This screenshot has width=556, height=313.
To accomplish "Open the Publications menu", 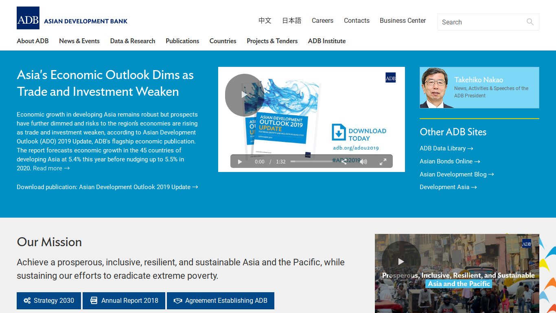I will (x=182, y=41).
